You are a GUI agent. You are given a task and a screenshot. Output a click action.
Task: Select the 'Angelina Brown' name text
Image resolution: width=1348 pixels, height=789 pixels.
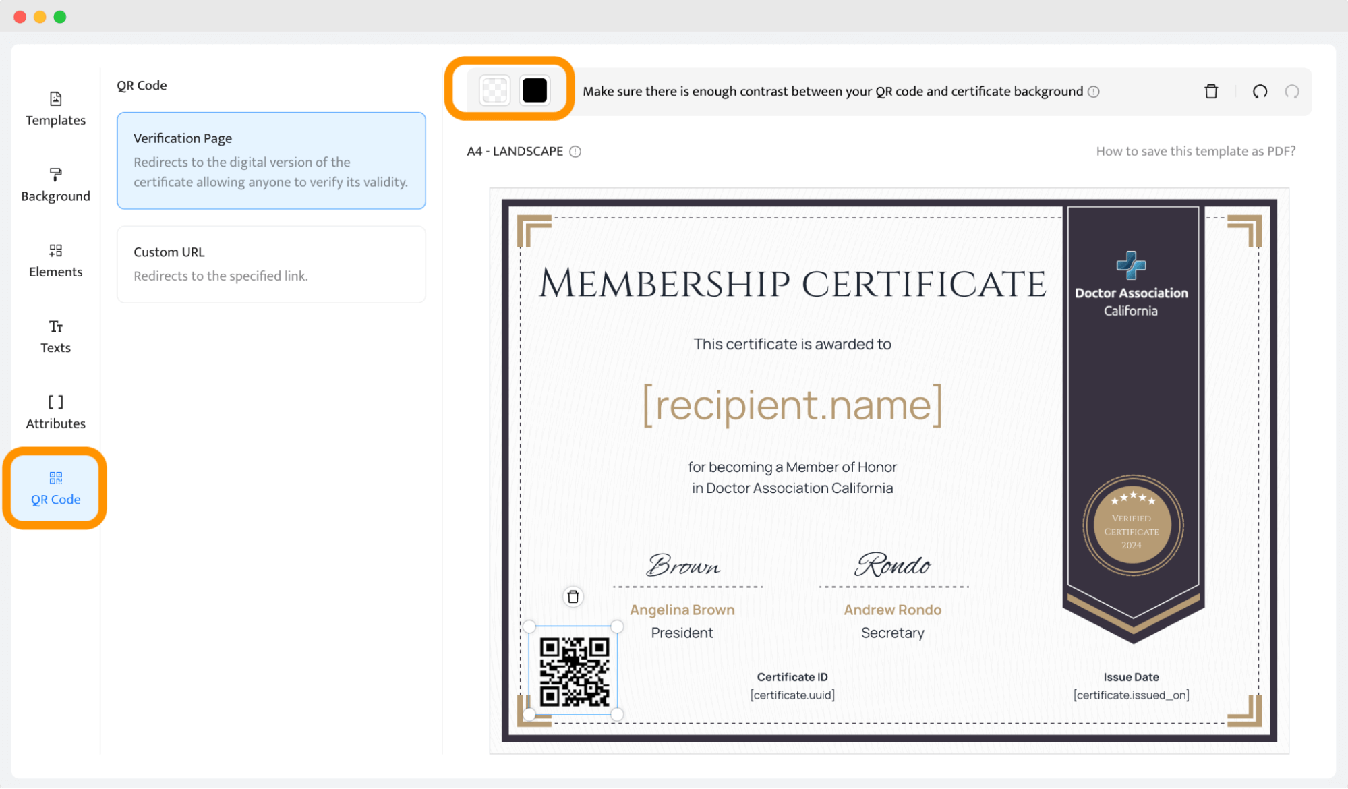pos(682,610)
